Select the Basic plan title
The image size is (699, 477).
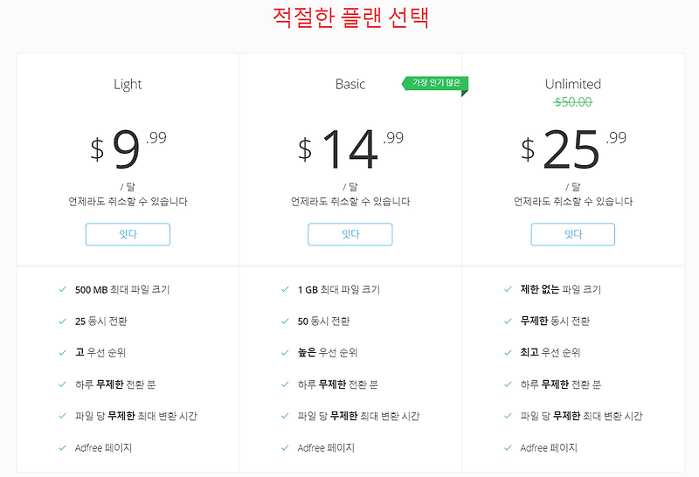(350, 84)
